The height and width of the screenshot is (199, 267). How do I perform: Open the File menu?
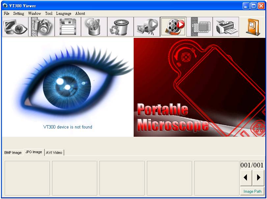(7, 14)
